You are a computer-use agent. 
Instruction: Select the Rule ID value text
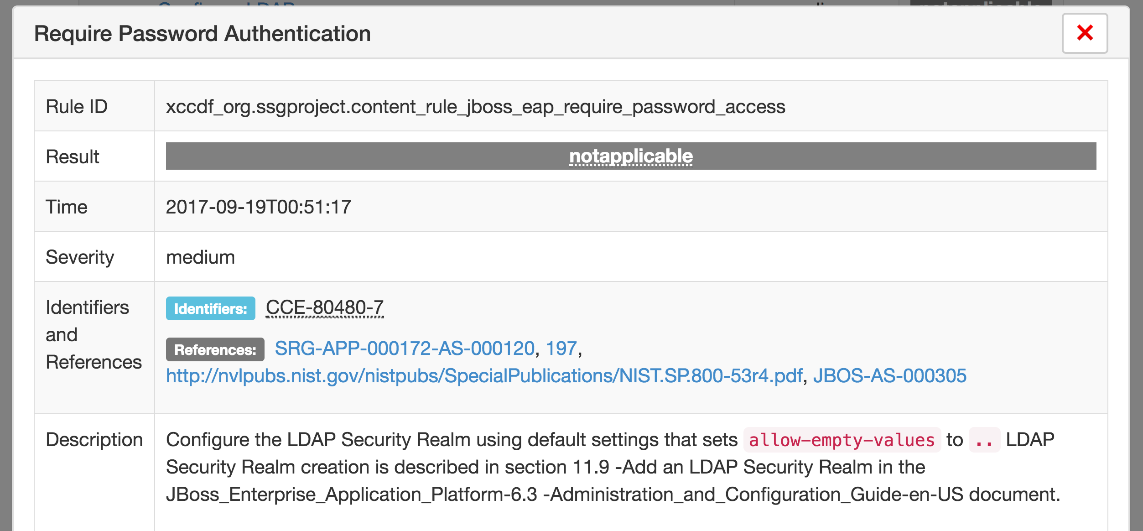coord(475,107)
